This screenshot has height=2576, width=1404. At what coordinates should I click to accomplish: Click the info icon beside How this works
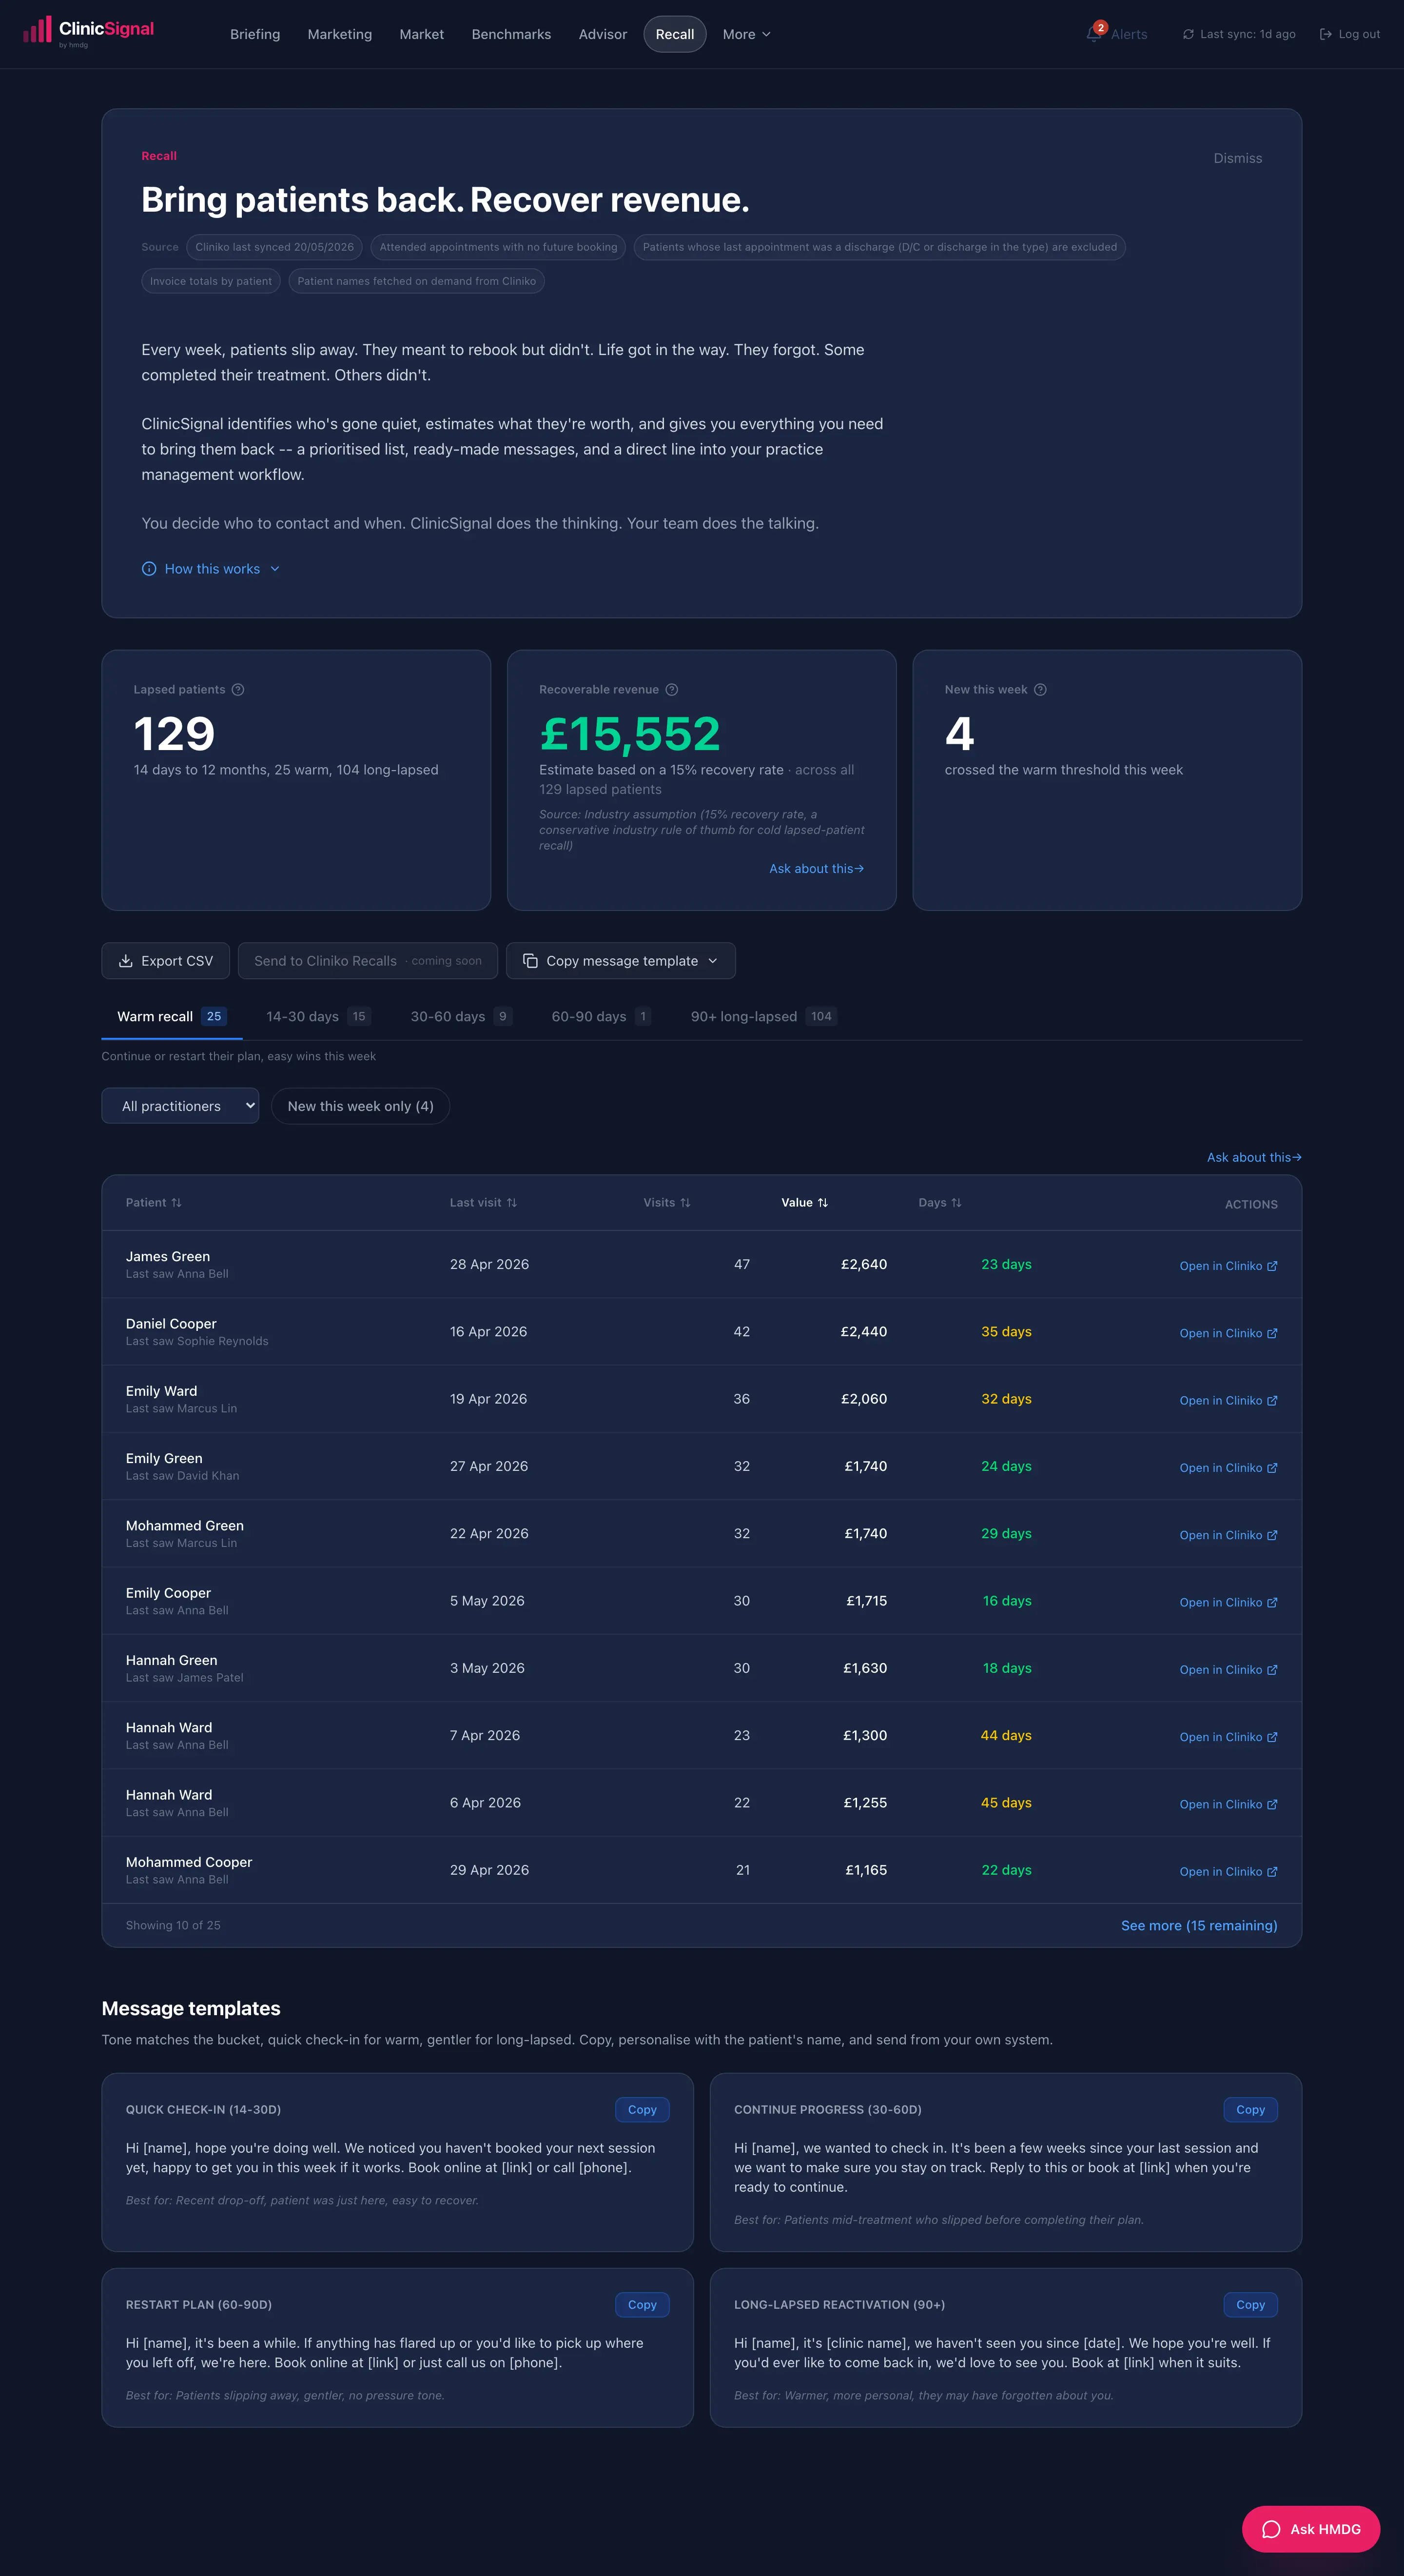(x=149, y=569)
